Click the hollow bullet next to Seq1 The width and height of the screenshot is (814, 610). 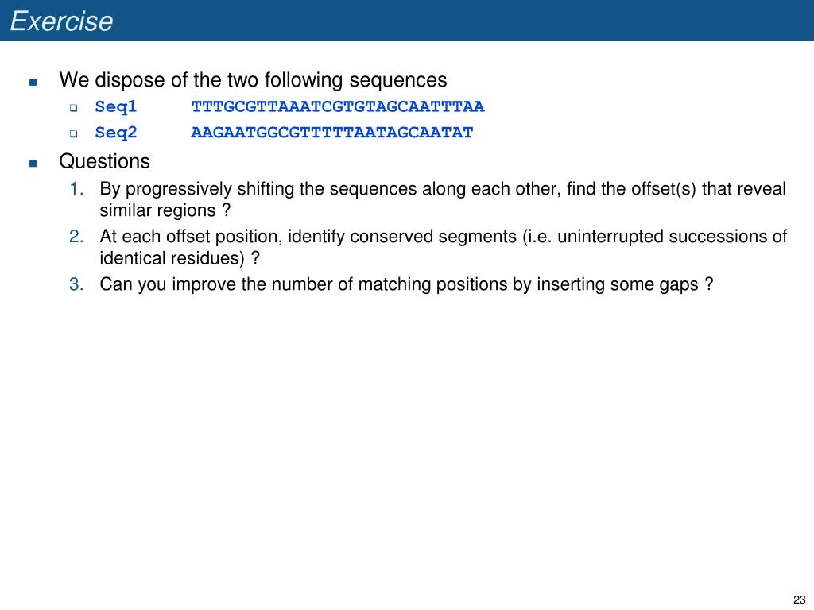point(74,108)
